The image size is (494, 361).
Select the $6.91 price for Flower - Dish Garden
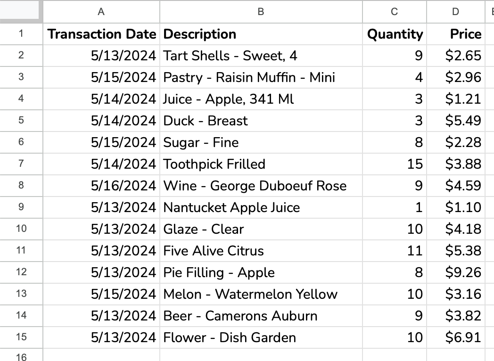click(456, 337)
